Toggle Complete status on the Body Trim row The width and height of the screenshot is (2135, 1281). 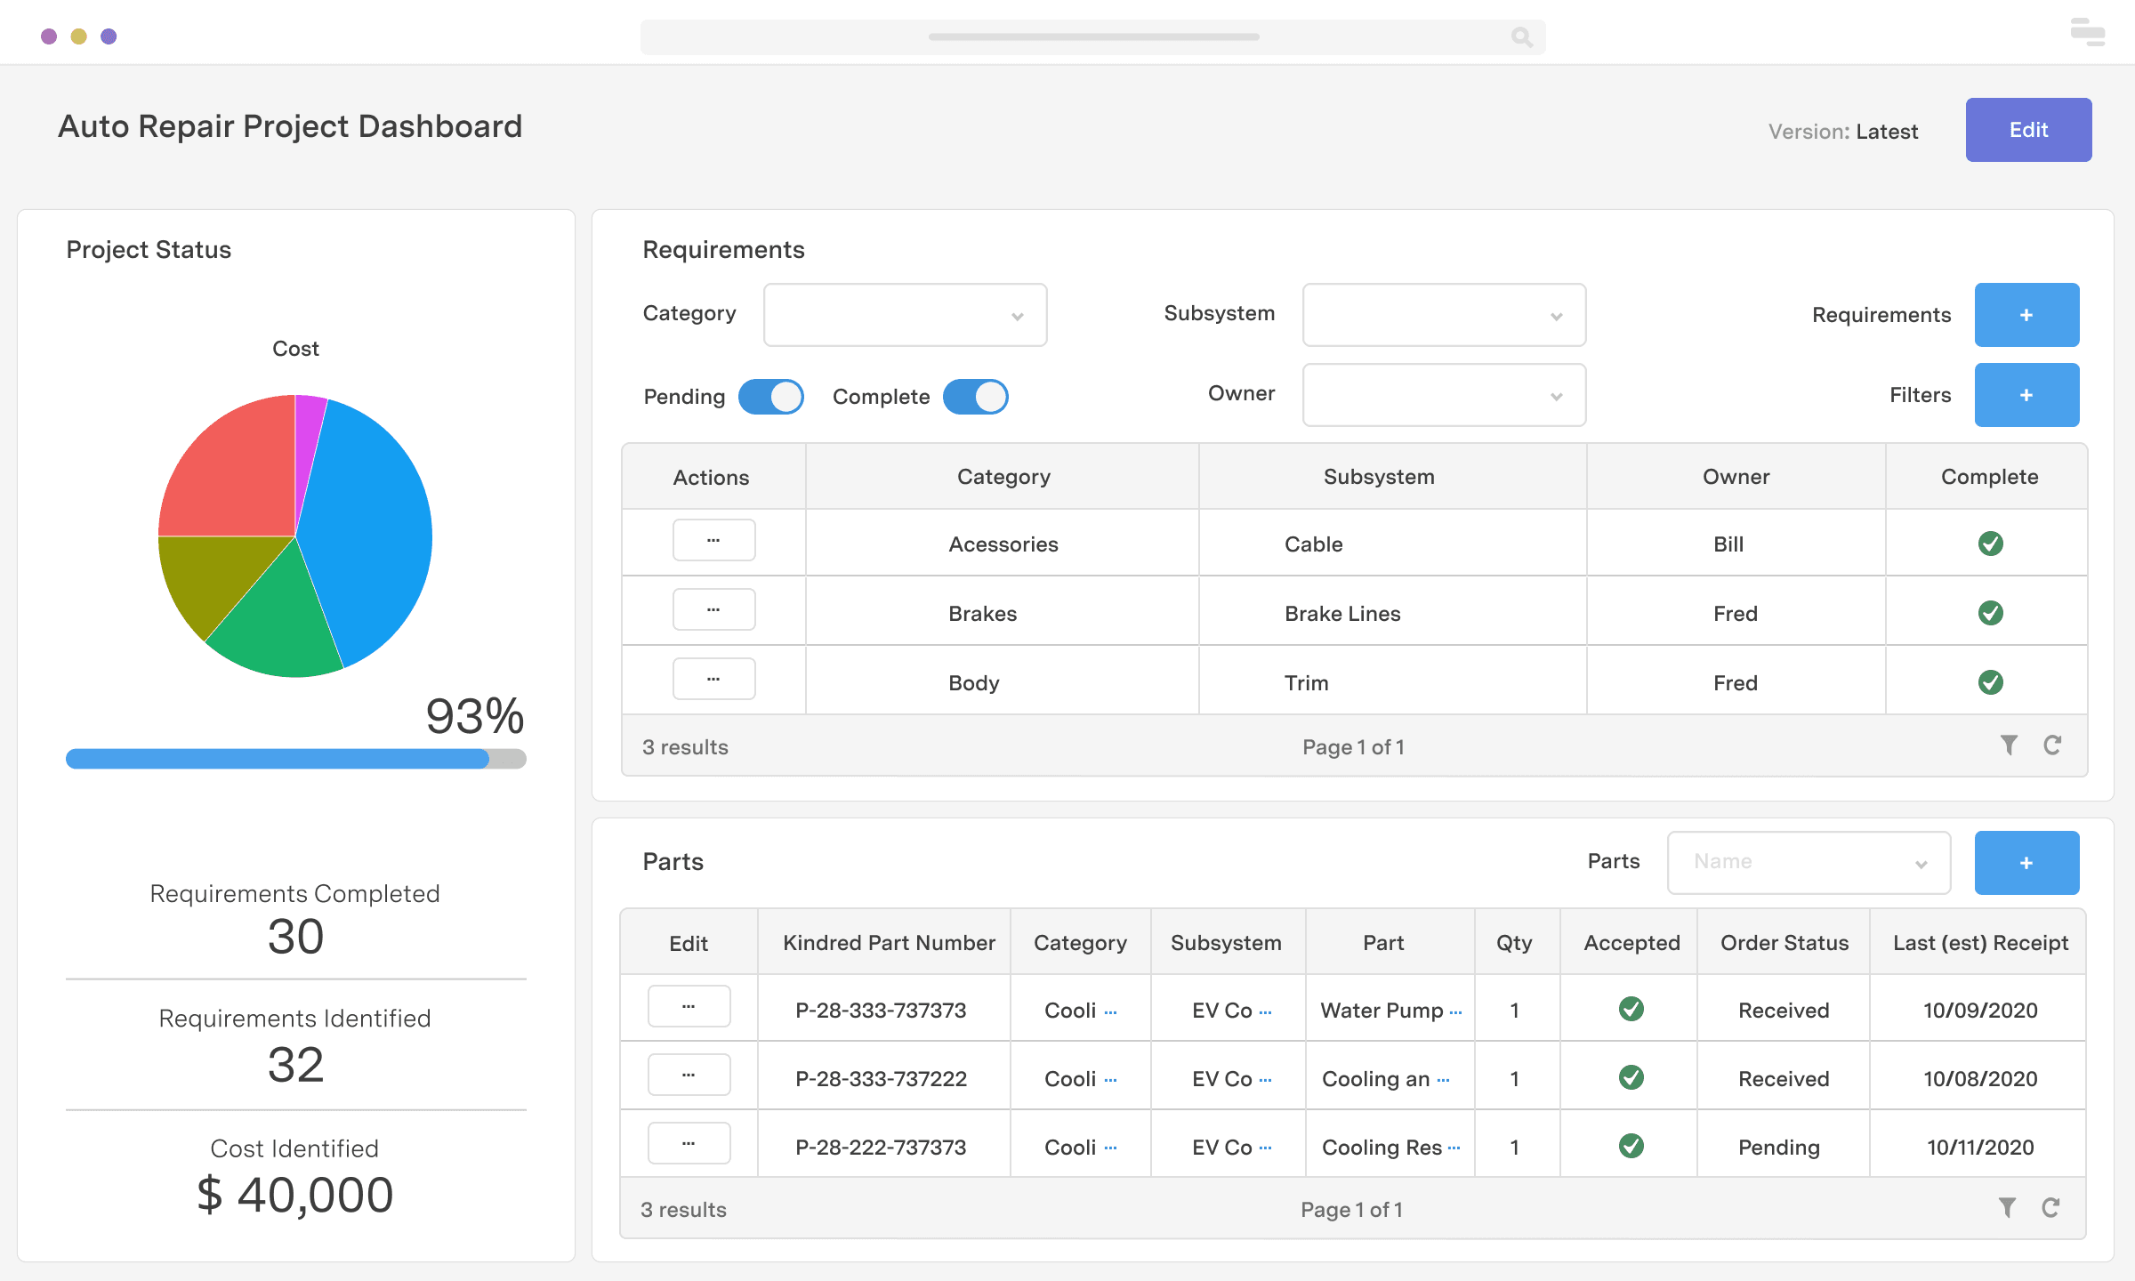point(1993,681)
